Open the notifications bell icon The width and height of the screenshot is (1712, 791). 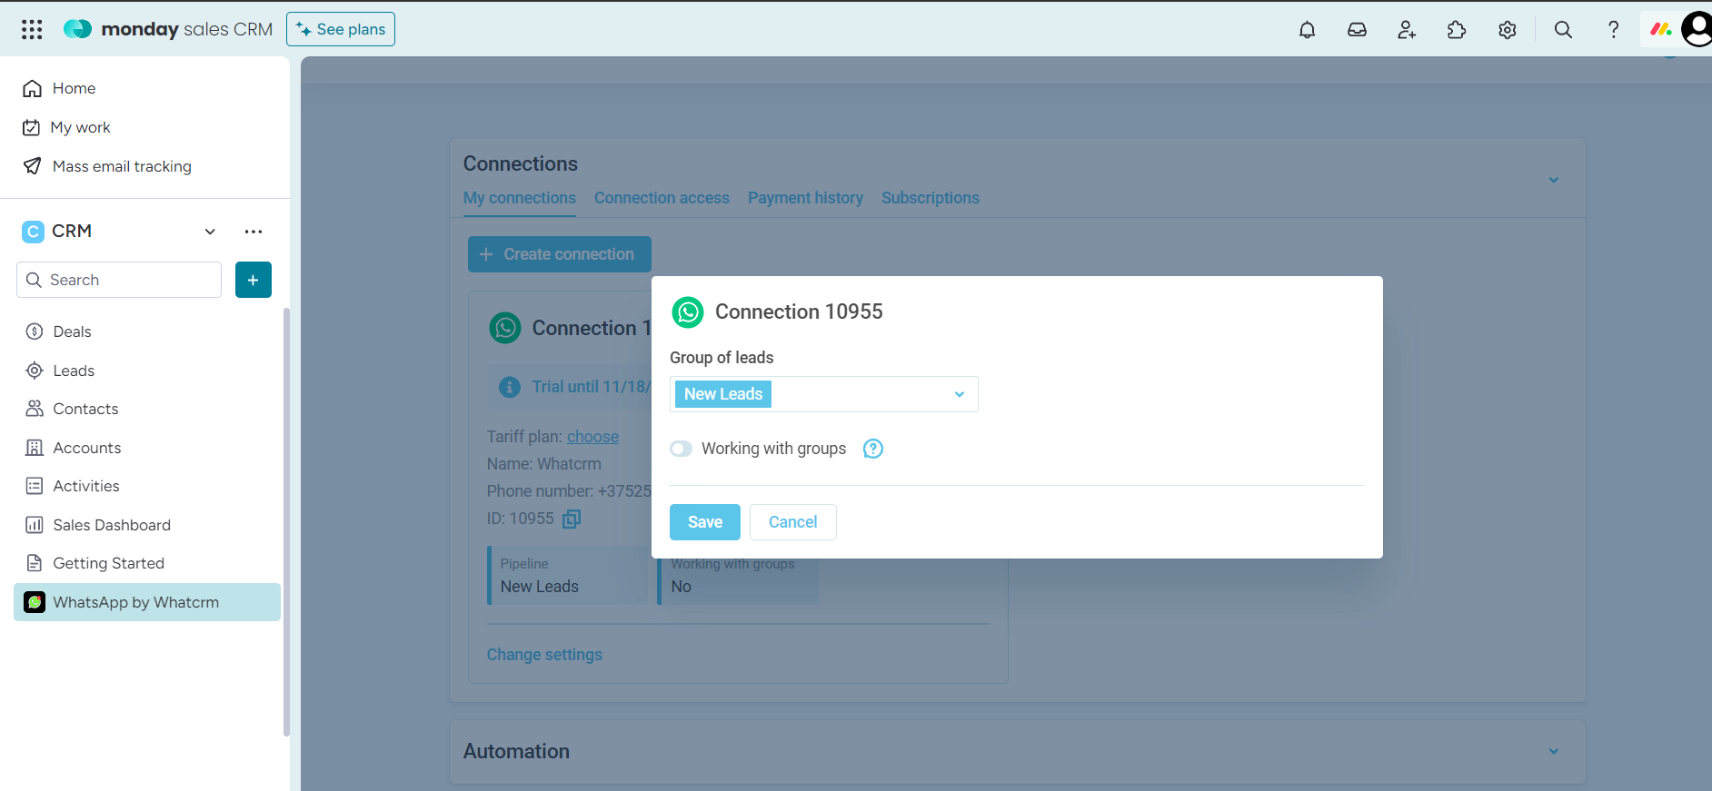1307,30
